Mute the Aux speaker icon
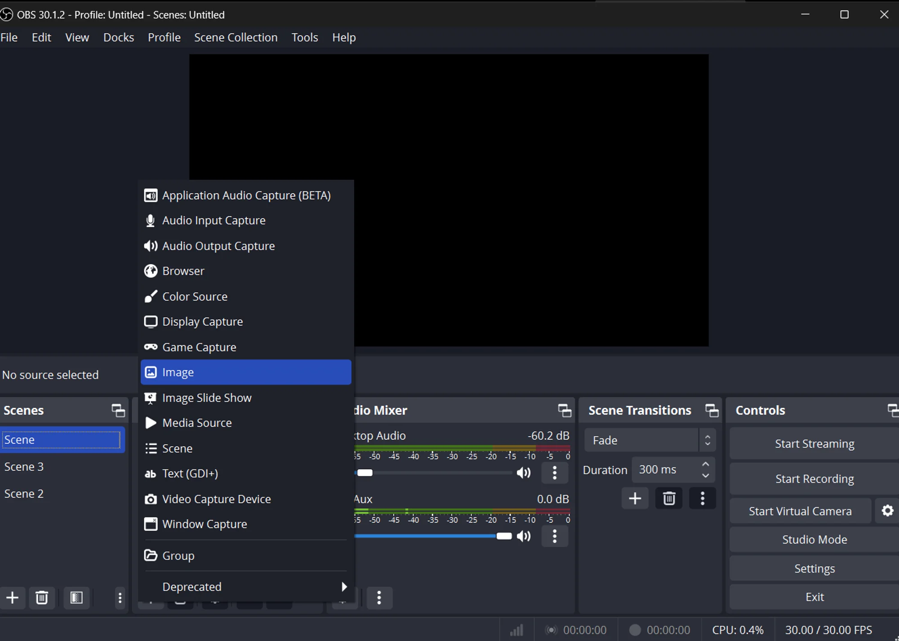The height and width of the screenshot is (641, 899). click(x=524, y=536)
